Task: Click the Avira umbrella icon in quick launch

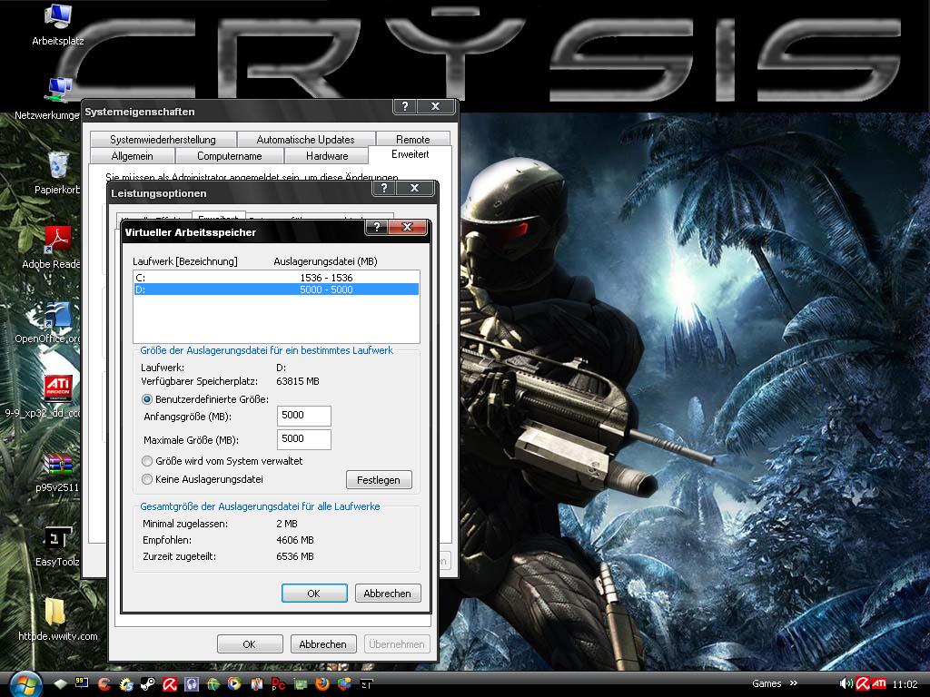Action: coord(170,684)
